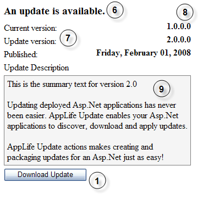The width and height of the screenshot is (214, 199).
Task: Click the 'Published:' label
Action: tap(21, 54)
